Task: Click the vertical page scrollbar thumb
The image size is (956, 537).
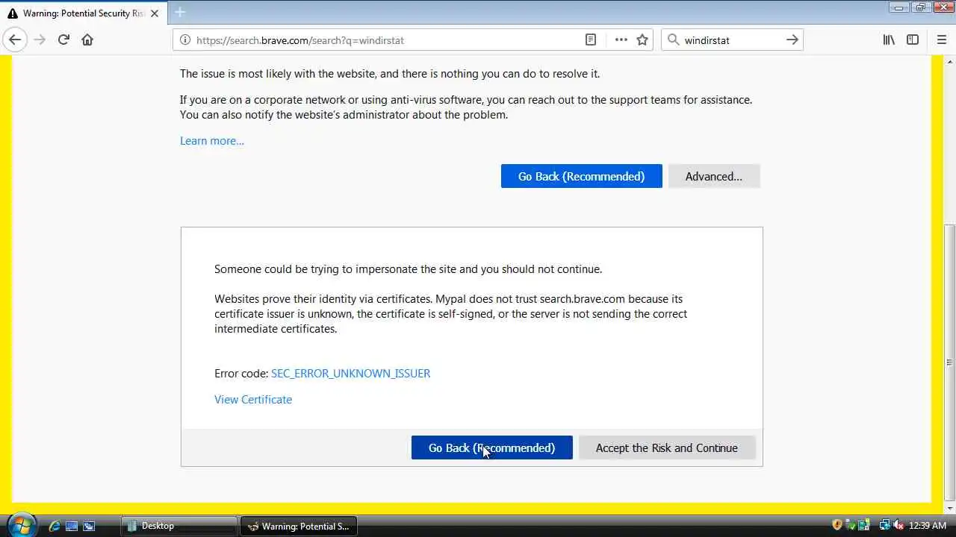Action: coord(950,362)
